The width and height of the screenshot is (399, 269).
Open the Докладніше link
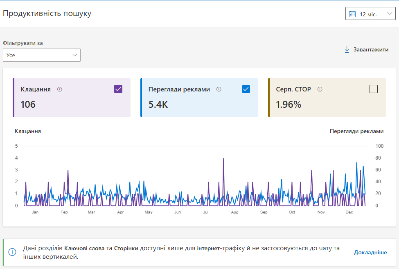pyautogui.click(x=370, y=252)
